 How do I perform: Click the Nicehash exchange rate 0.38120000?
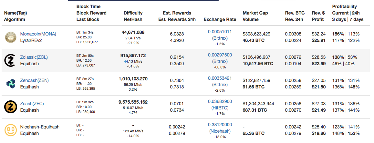pos(220,125)
